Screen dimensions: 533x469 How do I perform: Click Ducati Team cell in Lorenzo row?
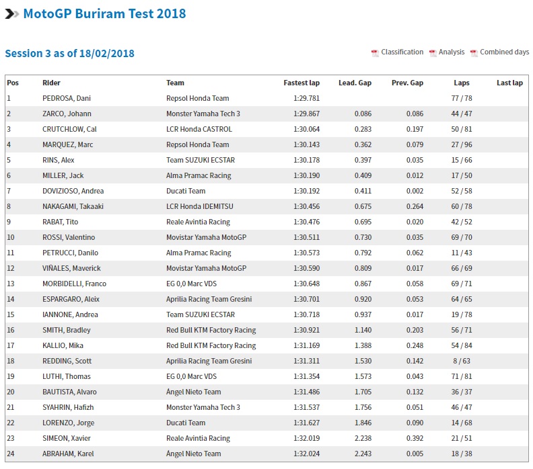tap(186, 423)
